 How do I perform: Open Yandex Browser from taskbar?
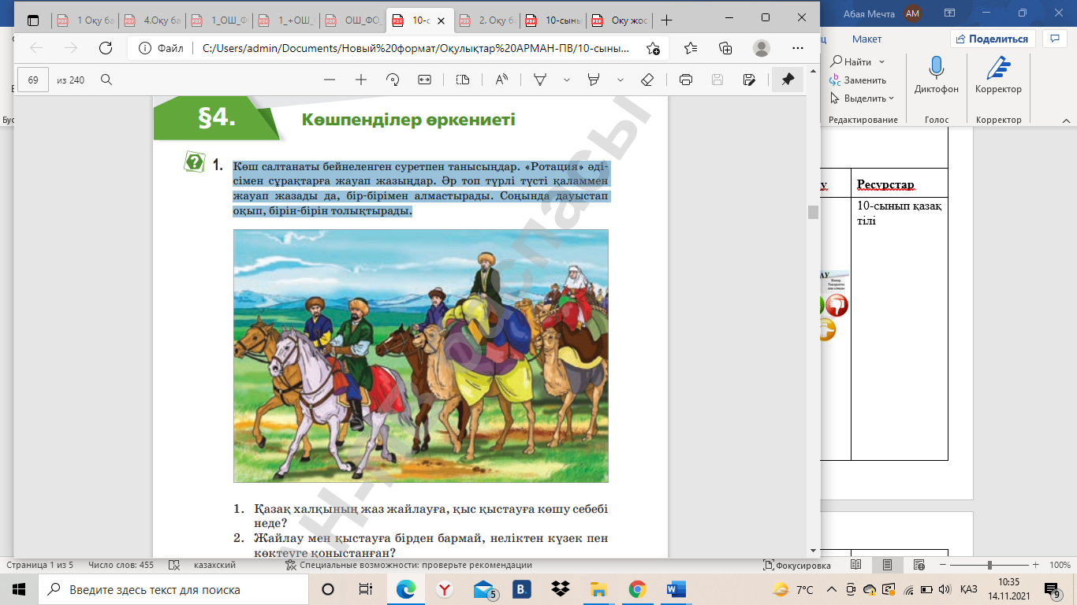click(445, 589)
